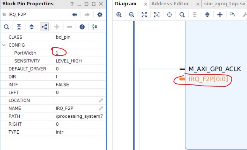
Task: Open the properties settings gear
Action: tap(100, 15)
